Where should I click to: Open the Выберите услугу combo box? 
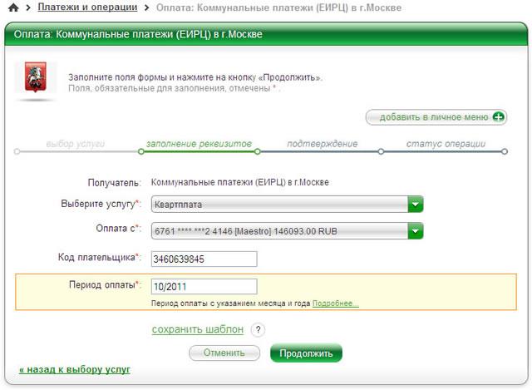287,205
